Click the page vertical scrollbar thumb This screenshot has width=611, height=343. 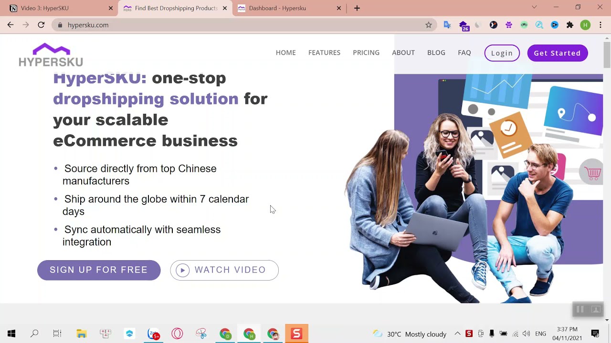point(607,55)
